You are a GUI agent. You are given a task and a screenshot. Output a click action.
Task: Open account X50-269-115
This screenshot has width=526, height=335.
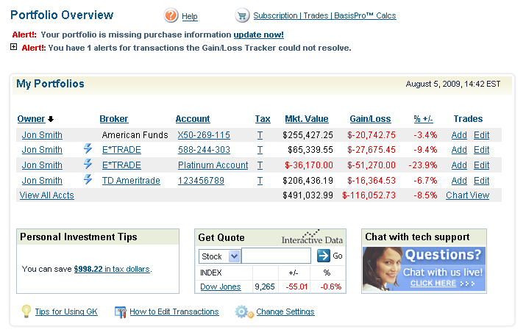[204, 135]
